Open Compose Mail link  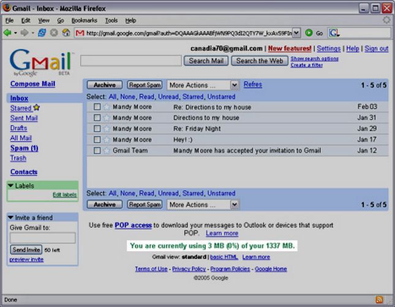coord(32,84)
